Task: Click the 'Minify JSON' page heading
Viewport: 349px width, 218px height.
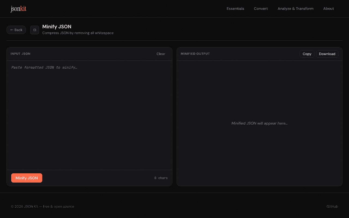Action: pyautogui.click(x=57, y=27)
